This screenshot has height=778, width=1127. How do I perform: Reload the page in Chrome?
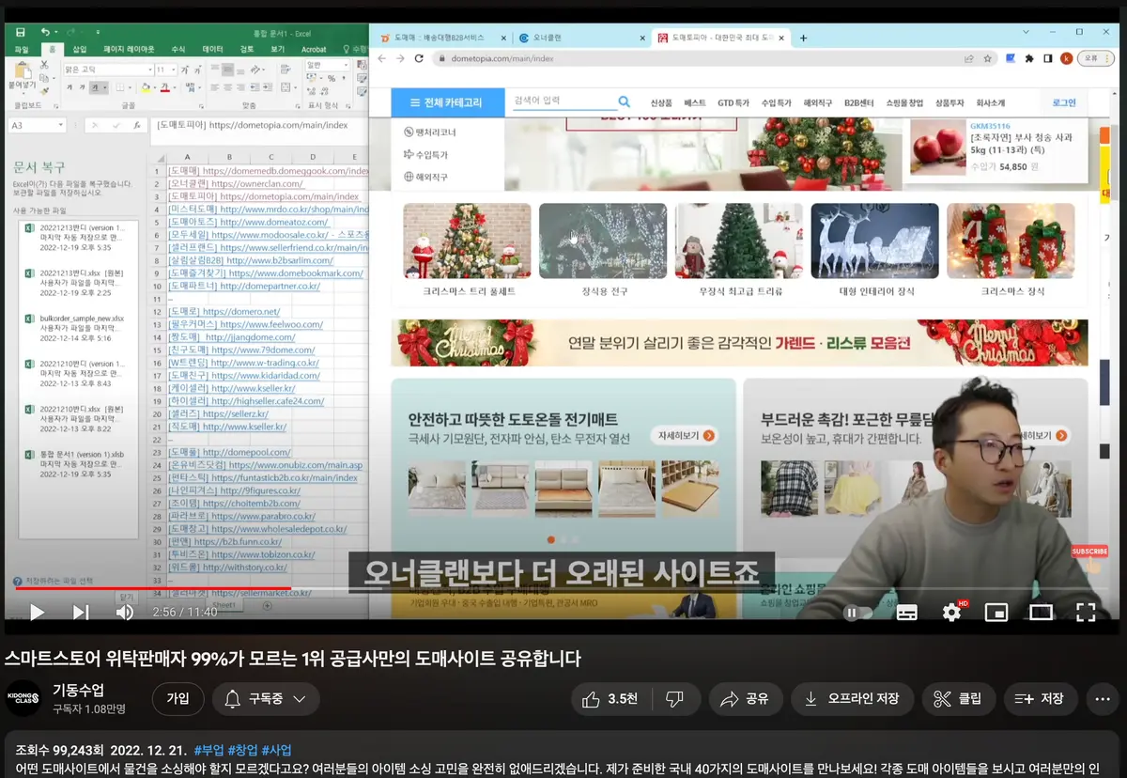[420, 58]
